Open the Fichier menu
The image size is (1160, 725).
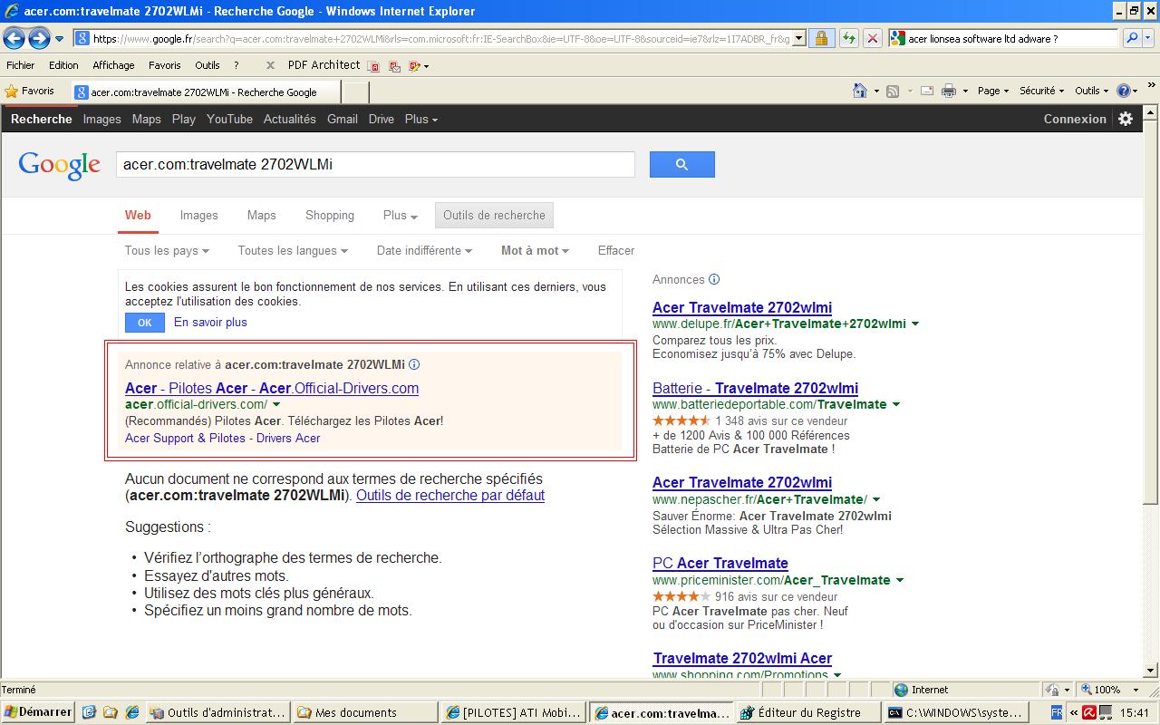coord(21,65)
